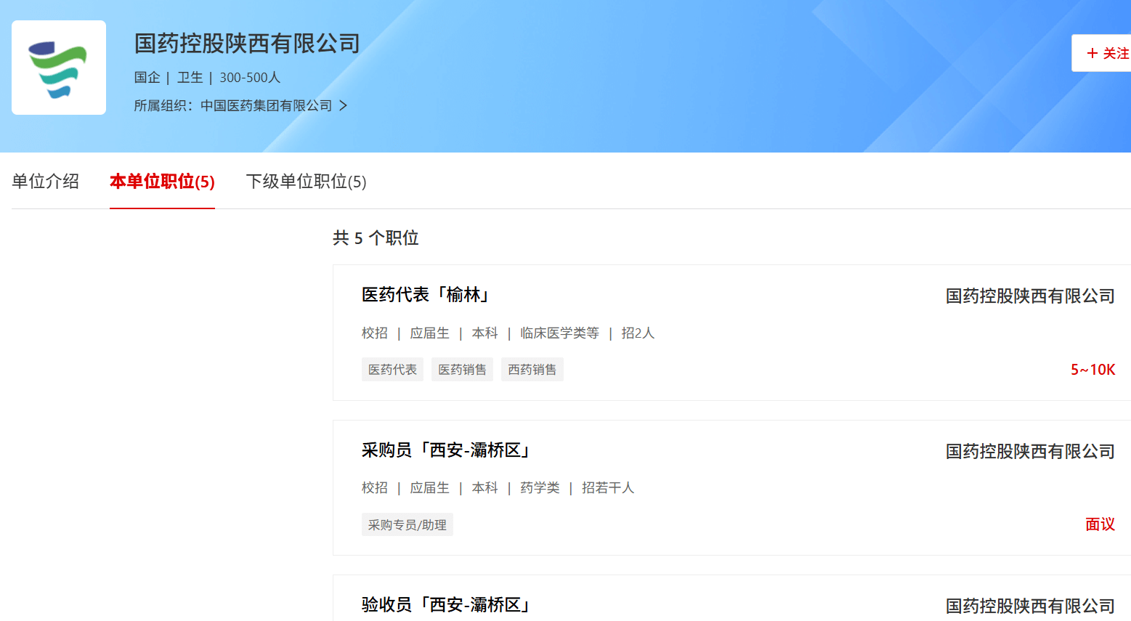Click the 采购专员/助理 tag
The image size is (1131, 621).
pyautogui.click(x=407, y=525)
